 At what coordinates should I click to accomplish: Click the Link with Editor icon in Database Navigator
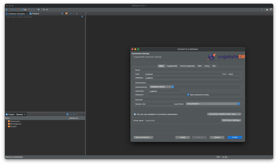74,13
